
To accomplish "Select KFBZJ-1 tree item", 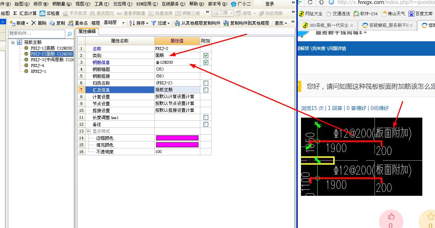I will coord(38,71).
